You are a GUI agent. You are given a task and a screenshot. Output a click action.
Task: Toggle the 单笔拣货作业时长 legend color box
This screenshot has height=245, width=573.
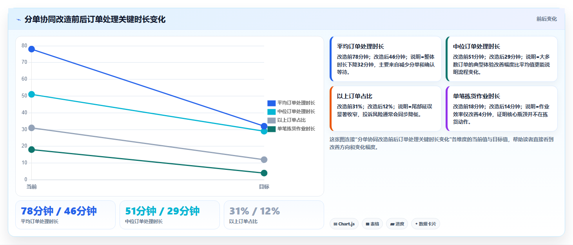tap(272, 129)
